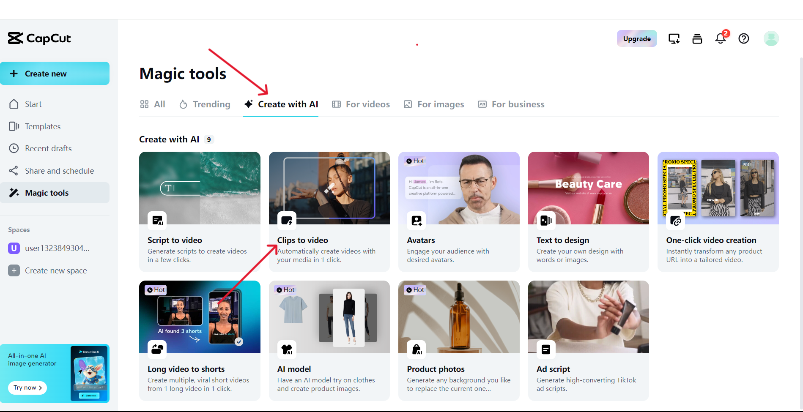Open Share and schedule page
The width and height of the screenshot is (803, 412).
(x=59, y=171)
